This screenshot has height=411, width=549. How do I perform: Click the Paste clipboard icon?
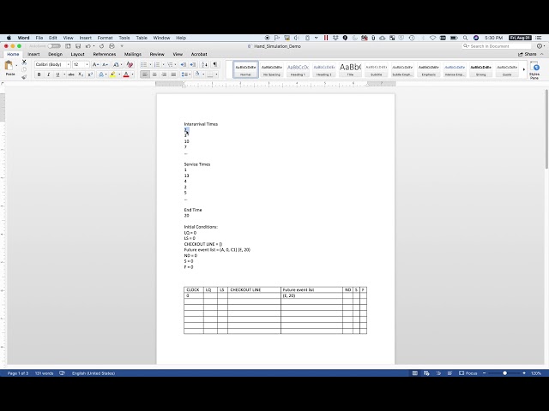(x=9, y=66)
